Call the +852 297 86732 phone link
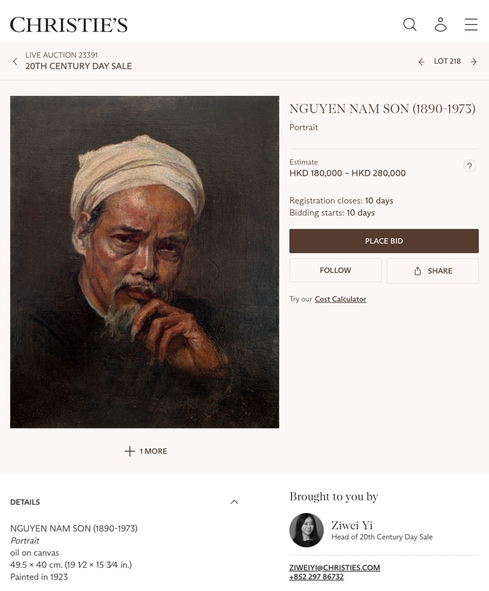The image size is (489, 591). point(316,577)
